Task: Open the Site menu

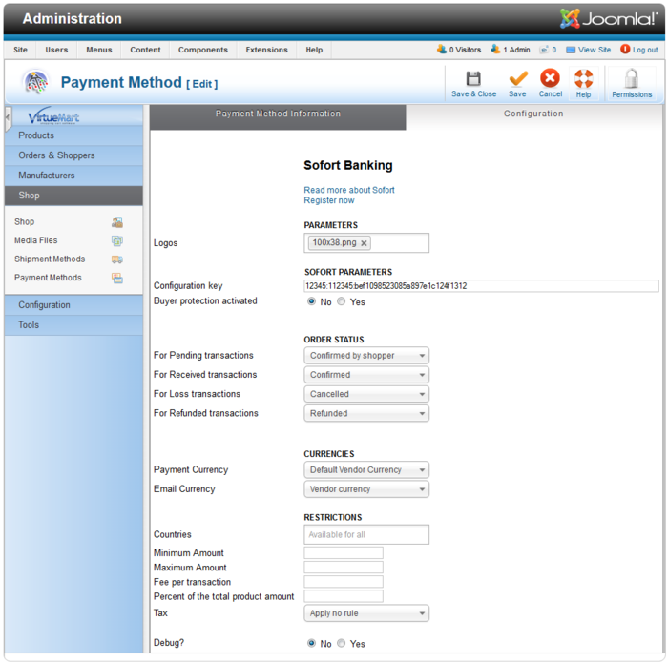Action: 20,50
